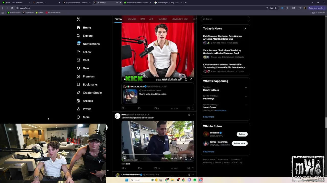Open Grok from the sidebar

[x=83, y=68]
